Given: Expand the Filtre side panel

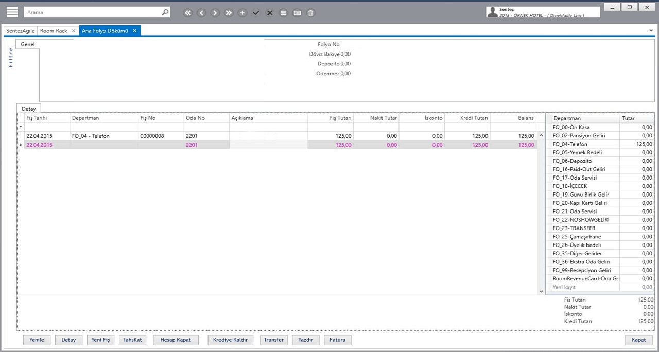Looking at the screenshot, I should pyautogui.click(x=11, y=57).
